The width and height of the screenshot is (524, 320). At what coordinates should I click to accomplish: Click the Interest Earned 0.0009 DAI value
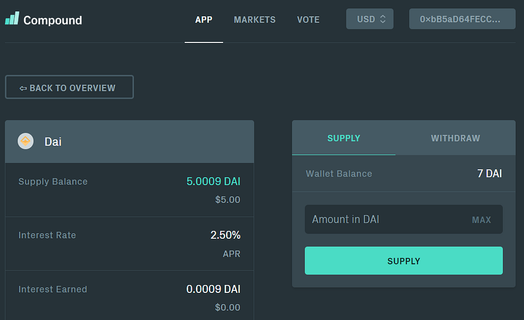[213, 289]
